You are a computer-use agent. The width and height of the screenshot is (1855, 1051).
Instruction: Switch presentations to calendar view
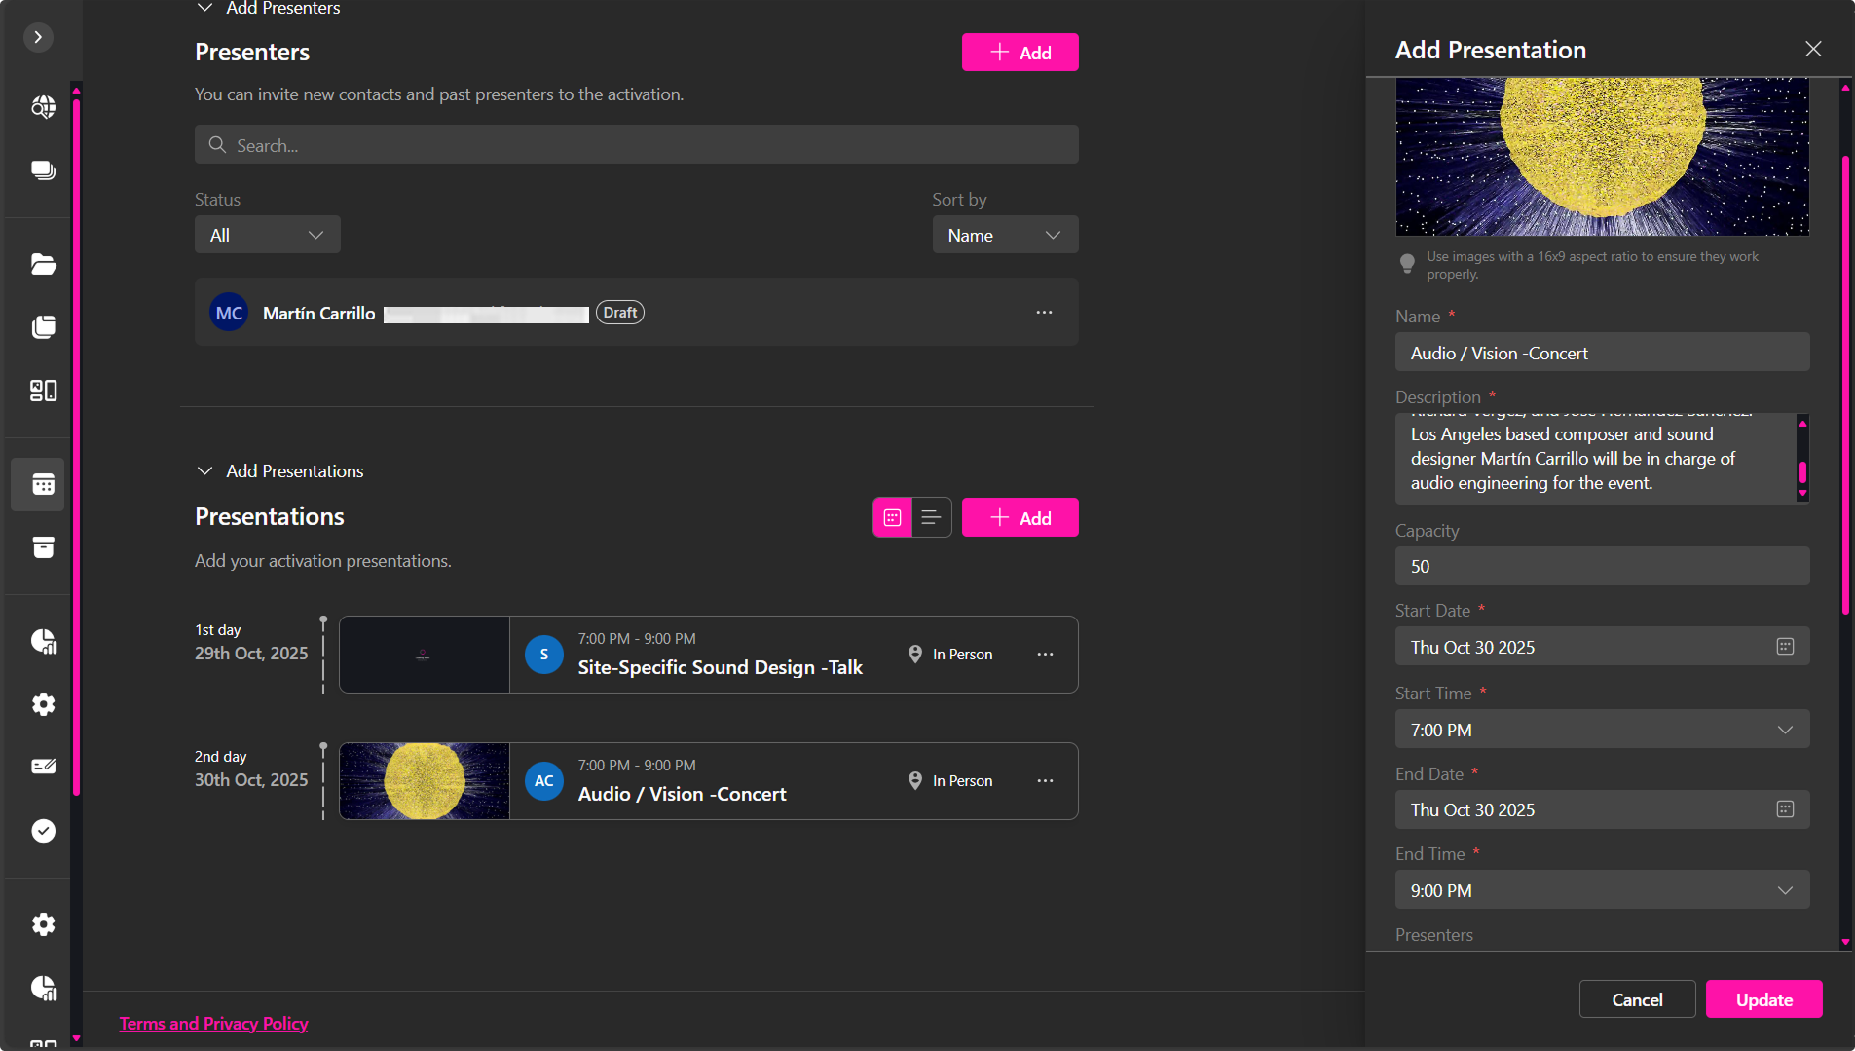(892, 518)
